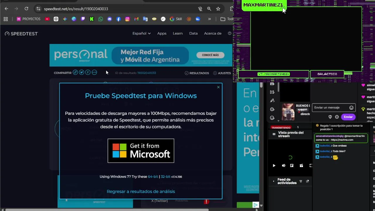Open Feed de actividades filter icon
The height and width of the screenshot is (211, 375).
pos(301,181)
